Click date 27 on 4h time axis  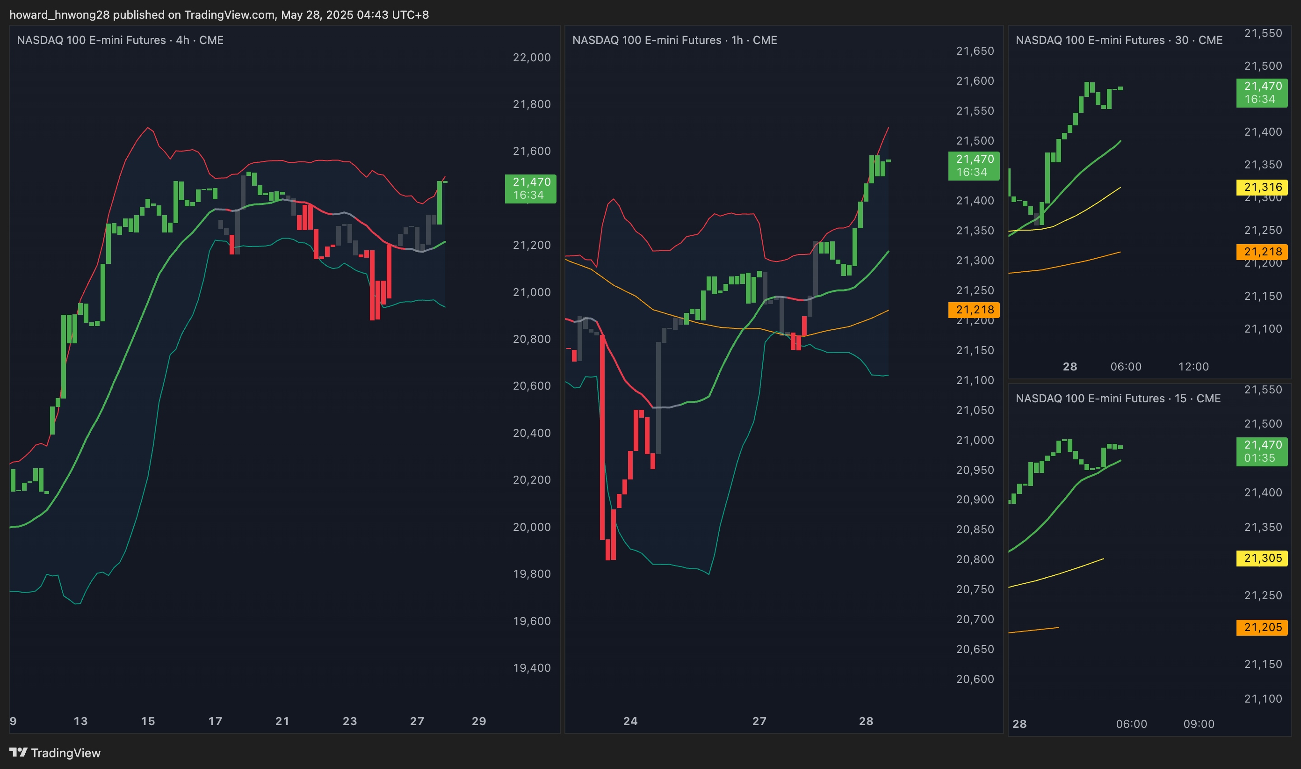click(417, 721)
